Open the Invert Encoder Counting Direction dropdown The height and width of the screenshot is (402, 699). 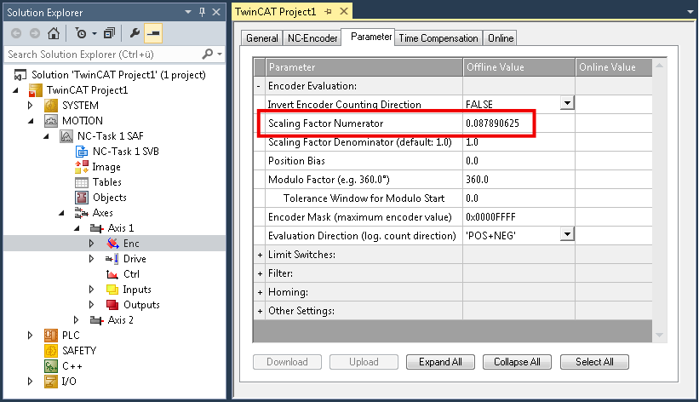click(567, 103)
